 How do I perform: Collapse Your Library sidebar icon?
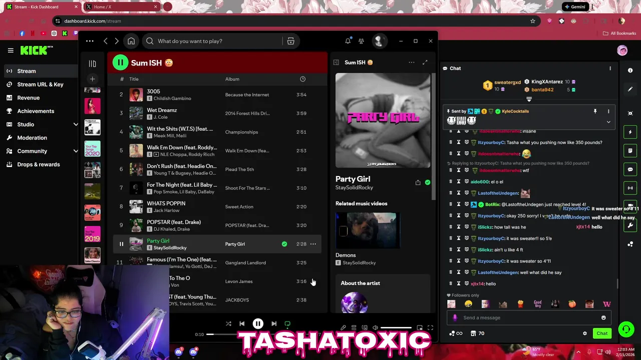[x=92, y=63]
